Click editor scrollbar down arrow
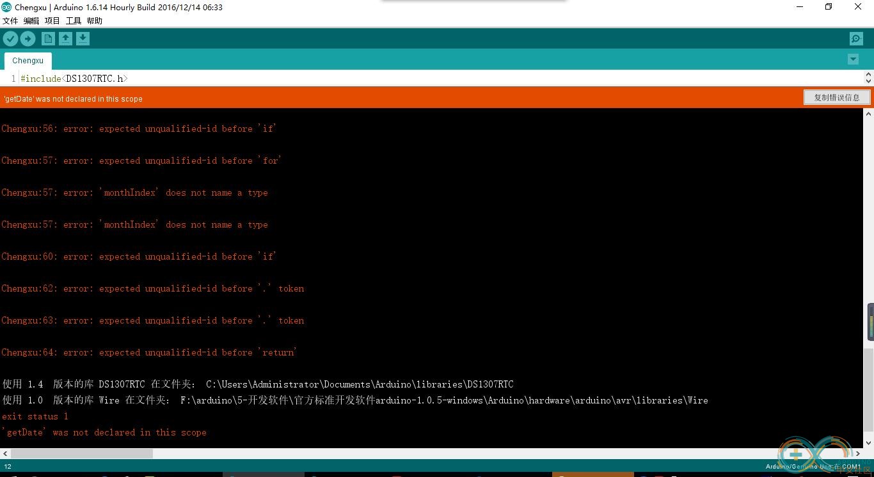The height and width of the screenshot is (477, 874). coord(868,82)
